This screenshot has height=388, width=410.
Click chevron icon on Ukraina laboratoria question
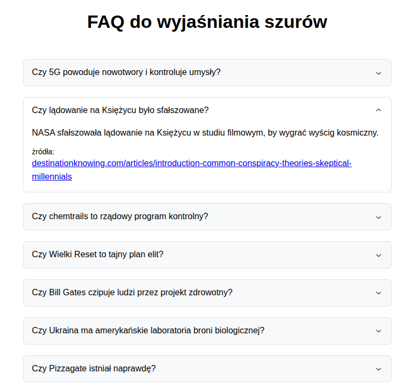point(378,331)
